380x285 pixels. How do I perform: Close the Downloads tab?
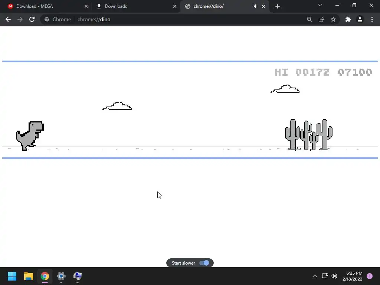pos(175,6)
